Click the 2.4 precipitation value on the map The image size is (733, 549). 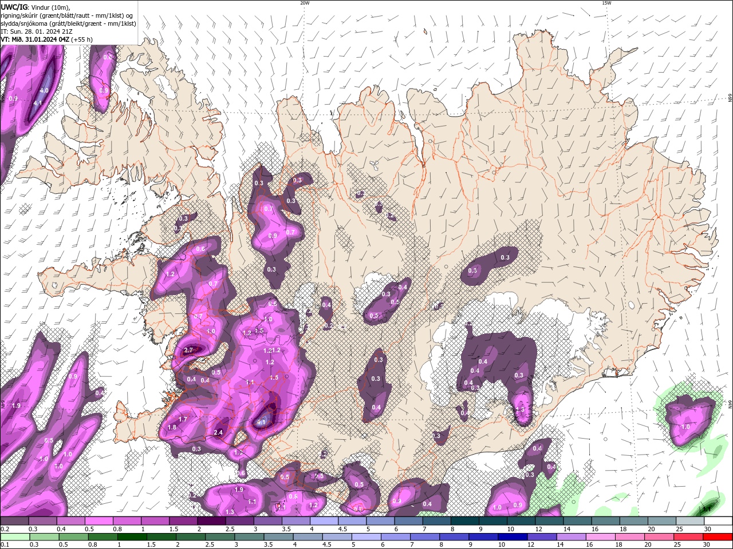[x=218, y=432]
